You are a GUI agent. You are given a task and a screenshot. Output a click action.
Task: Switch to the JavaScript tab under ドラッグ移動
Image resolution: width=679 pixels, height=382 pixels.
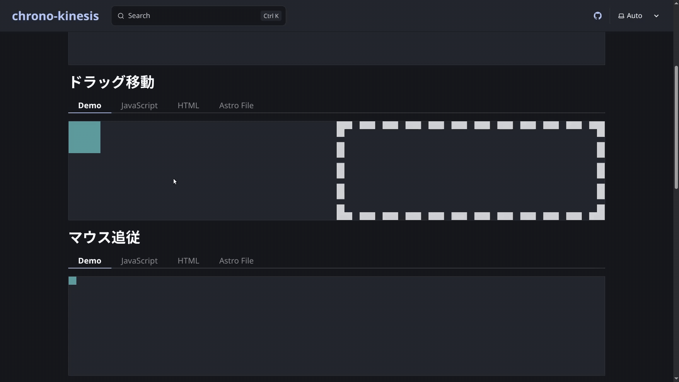[139, 105]
